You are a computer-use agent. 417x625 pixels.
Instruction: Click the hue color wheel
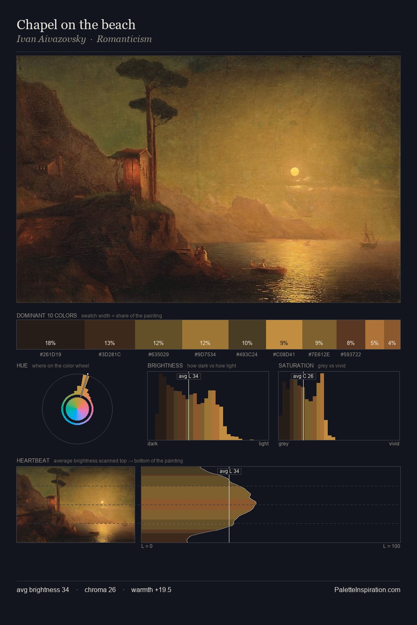point(77,409)
